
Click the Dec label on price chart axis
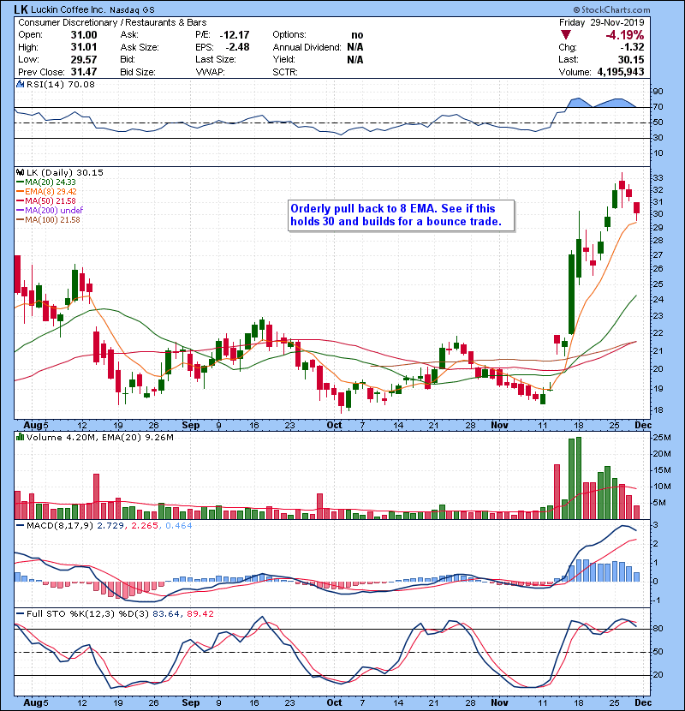tap(643, 426)
